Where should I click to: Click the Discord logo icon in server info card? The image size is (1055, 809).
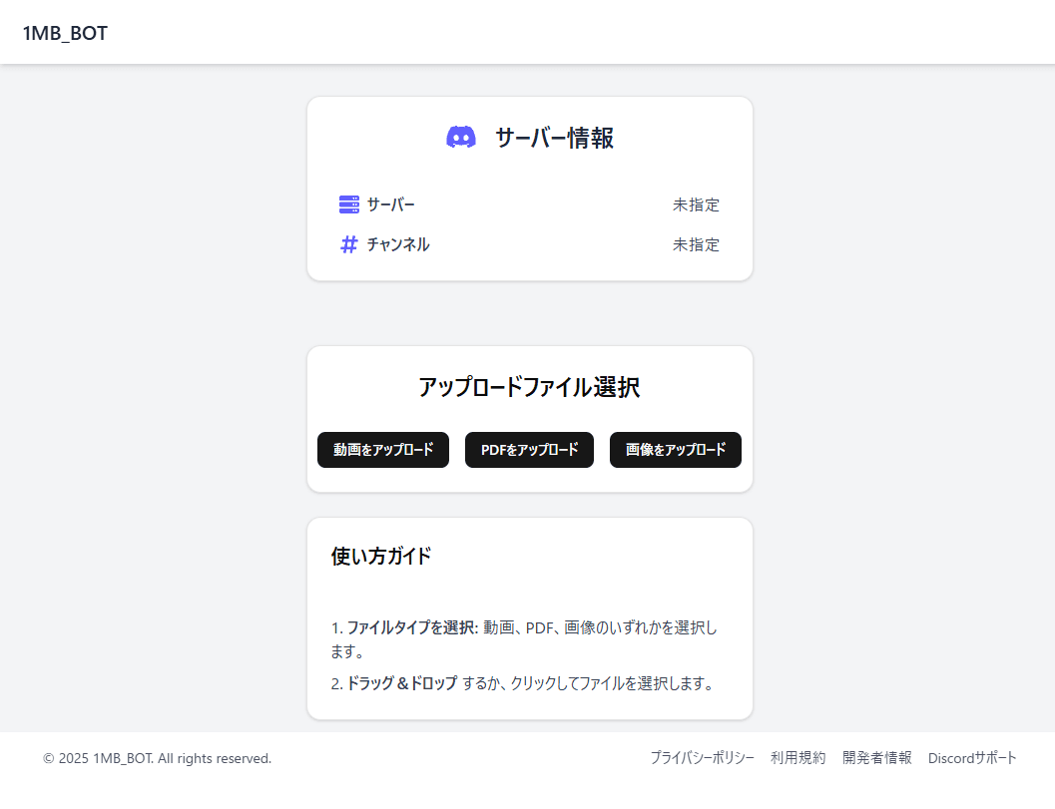[x=461, y=137]
